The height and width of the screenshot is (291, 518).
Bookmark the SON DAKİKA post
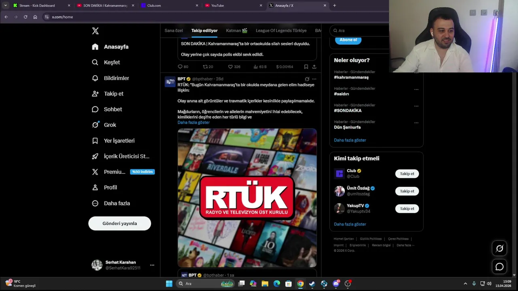(x=306, y=67)
